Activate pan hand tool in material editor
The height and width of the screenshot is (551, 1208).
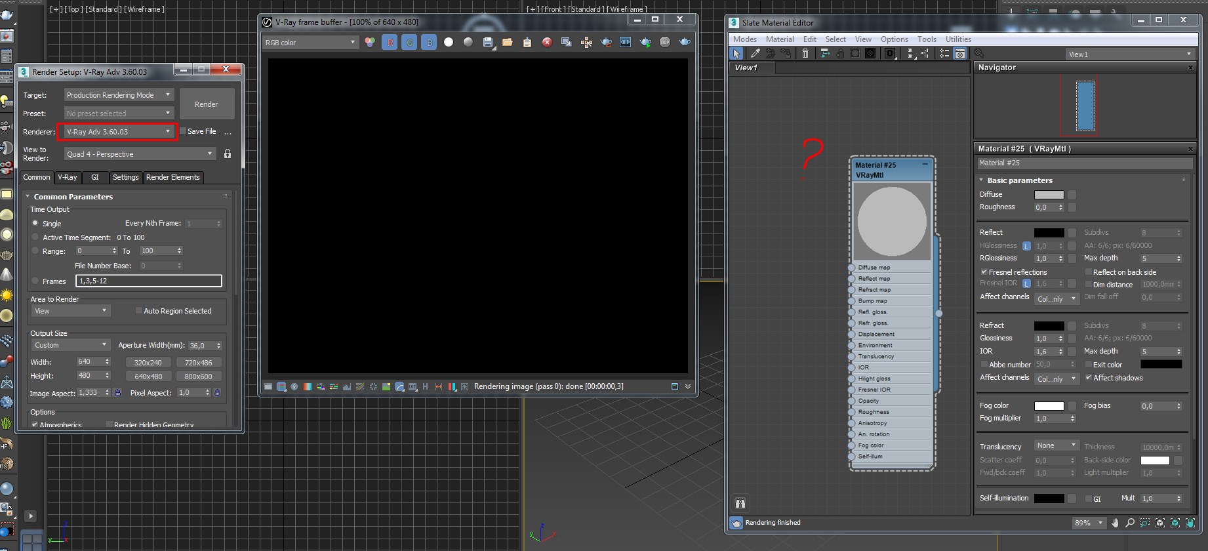click(x=1115, y=523)
